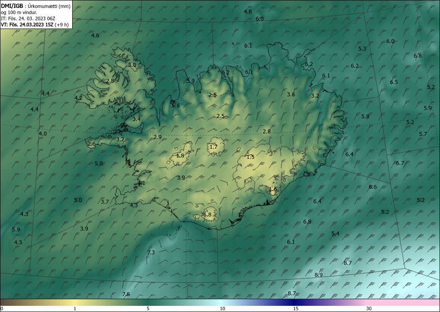Click the 4.1 value label
Viewport: 440px width, 312px height.
tap(141, 183)
